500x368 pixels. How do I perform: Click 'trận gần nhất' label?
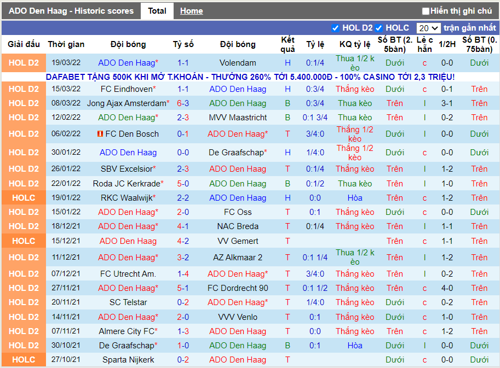pos(469,28)
